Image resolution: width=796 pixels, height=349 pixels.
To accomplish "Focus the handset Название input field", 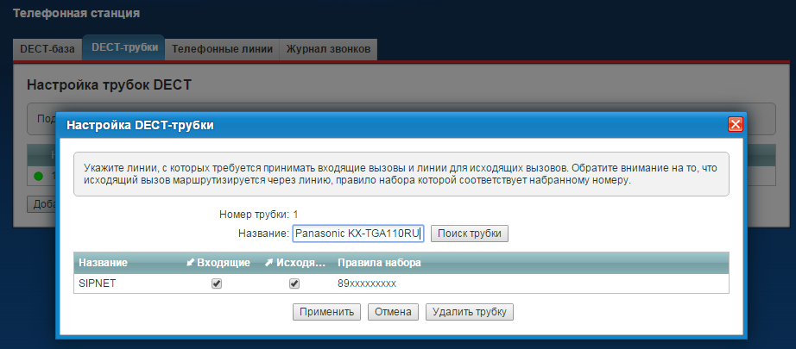I will (x=357, y=234).
